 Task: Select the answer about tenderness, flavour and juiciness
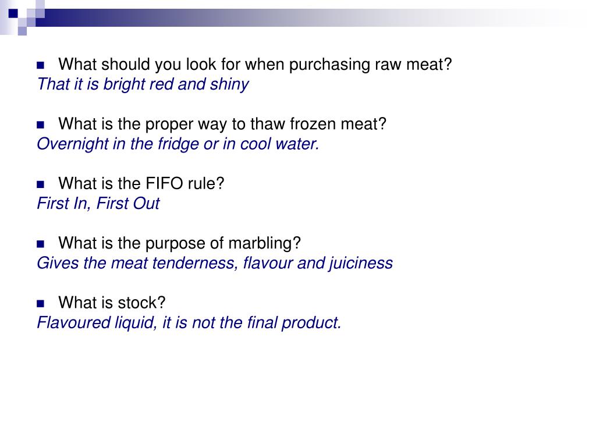click(x=215, y=263)
